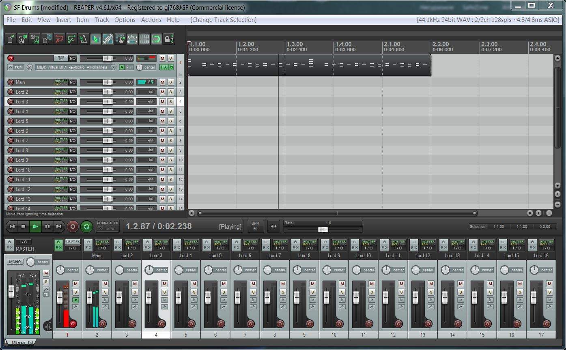The height and width of the screenshot is (350, 566).
Task: Open the Insert menu
Action: point(63,20)
